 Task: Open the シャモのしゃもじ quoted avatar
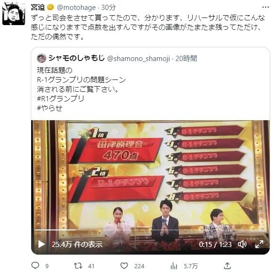click(x=42, y=58)
